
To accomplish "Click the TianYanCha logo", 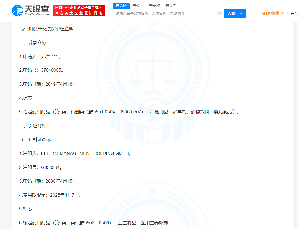I will pyautogui.click(x=30, y=11).
